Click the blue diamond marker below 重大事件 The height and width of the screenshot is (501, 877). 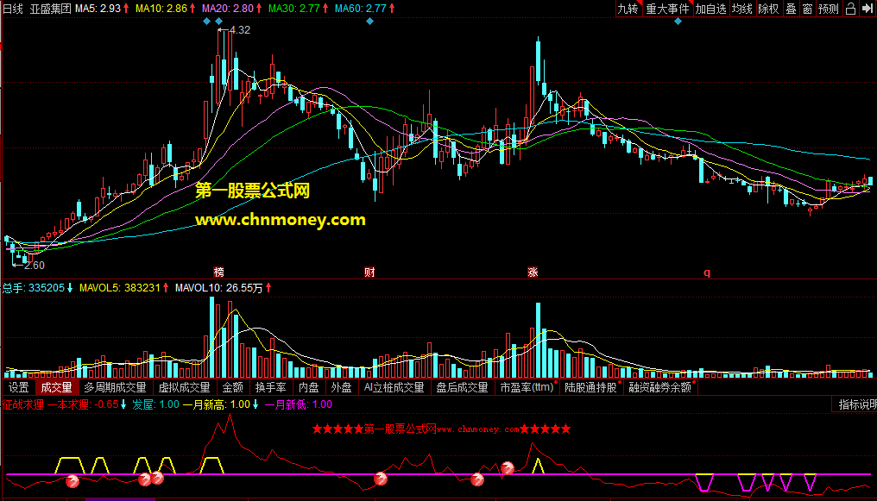pos(678,22)
